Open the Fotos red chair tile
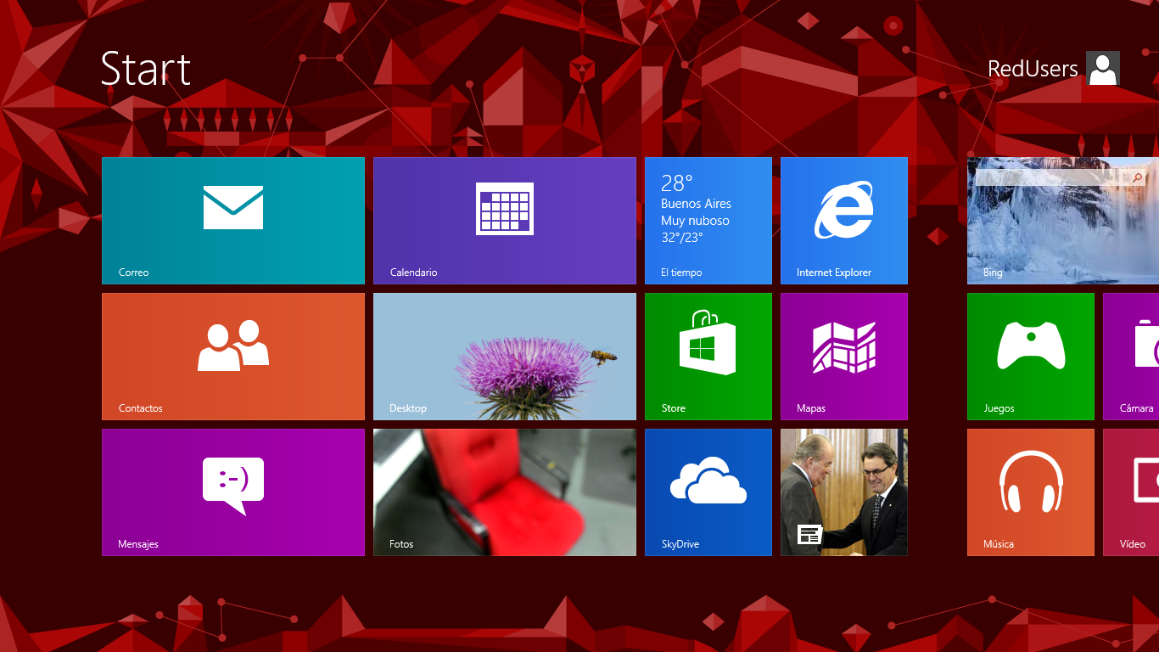This screenshot has width=1159, height=652. tap(505, 492)
